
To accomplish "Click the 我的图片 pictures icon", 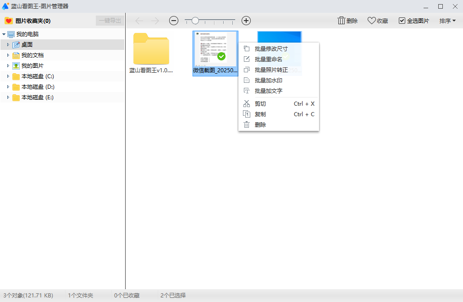I will pyautogui.click(x=16, y=66).
